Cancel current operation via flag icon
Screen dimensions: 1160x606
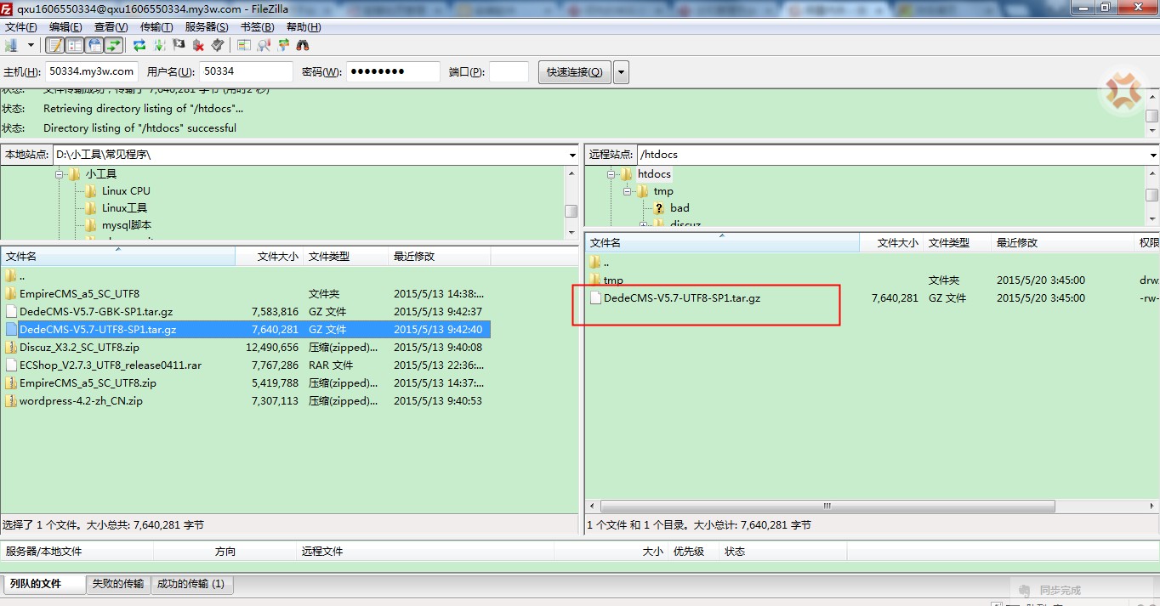click(179, 45)
